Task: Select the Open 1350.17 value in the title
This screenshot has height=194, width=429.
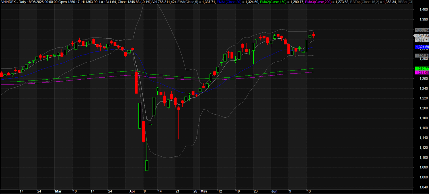Action: tap(69, 2)
